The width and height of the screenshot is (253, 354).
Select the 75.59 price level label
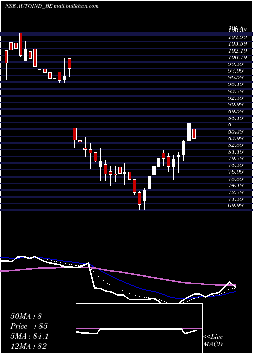pyautogui.click(x=236, y=179)
